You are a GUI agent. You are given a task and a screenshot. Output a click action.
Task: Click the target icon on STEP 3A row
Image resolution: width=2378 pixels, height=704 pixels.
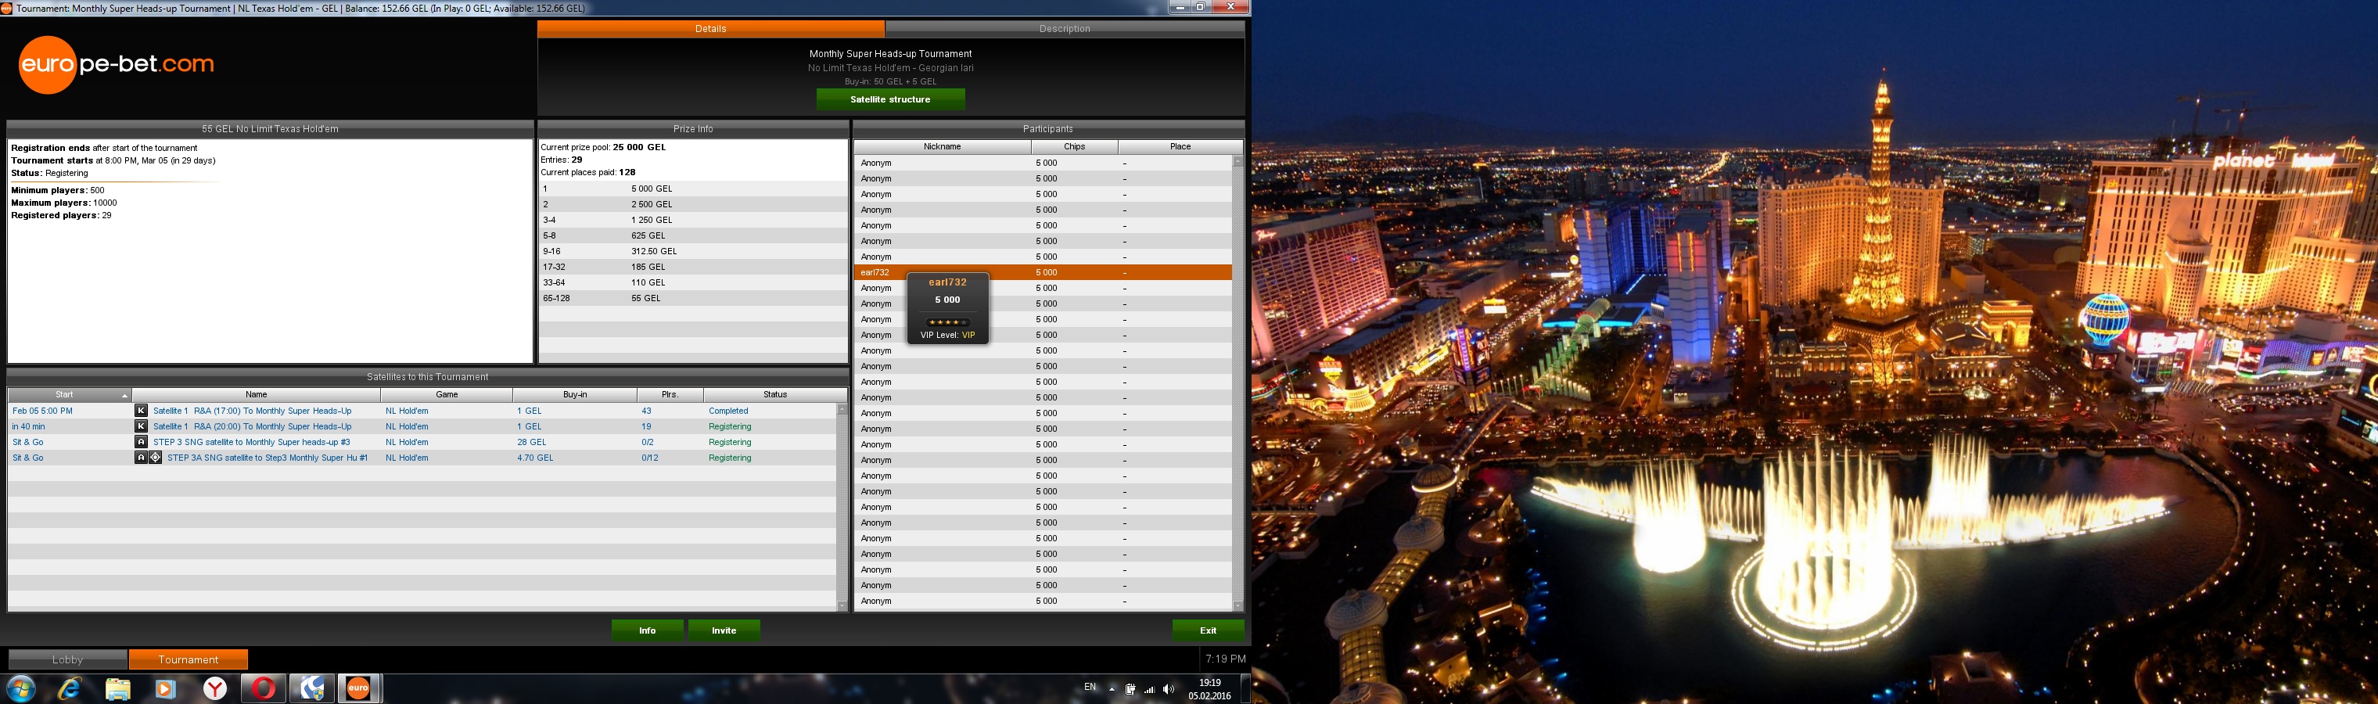[x=156, y=458]
